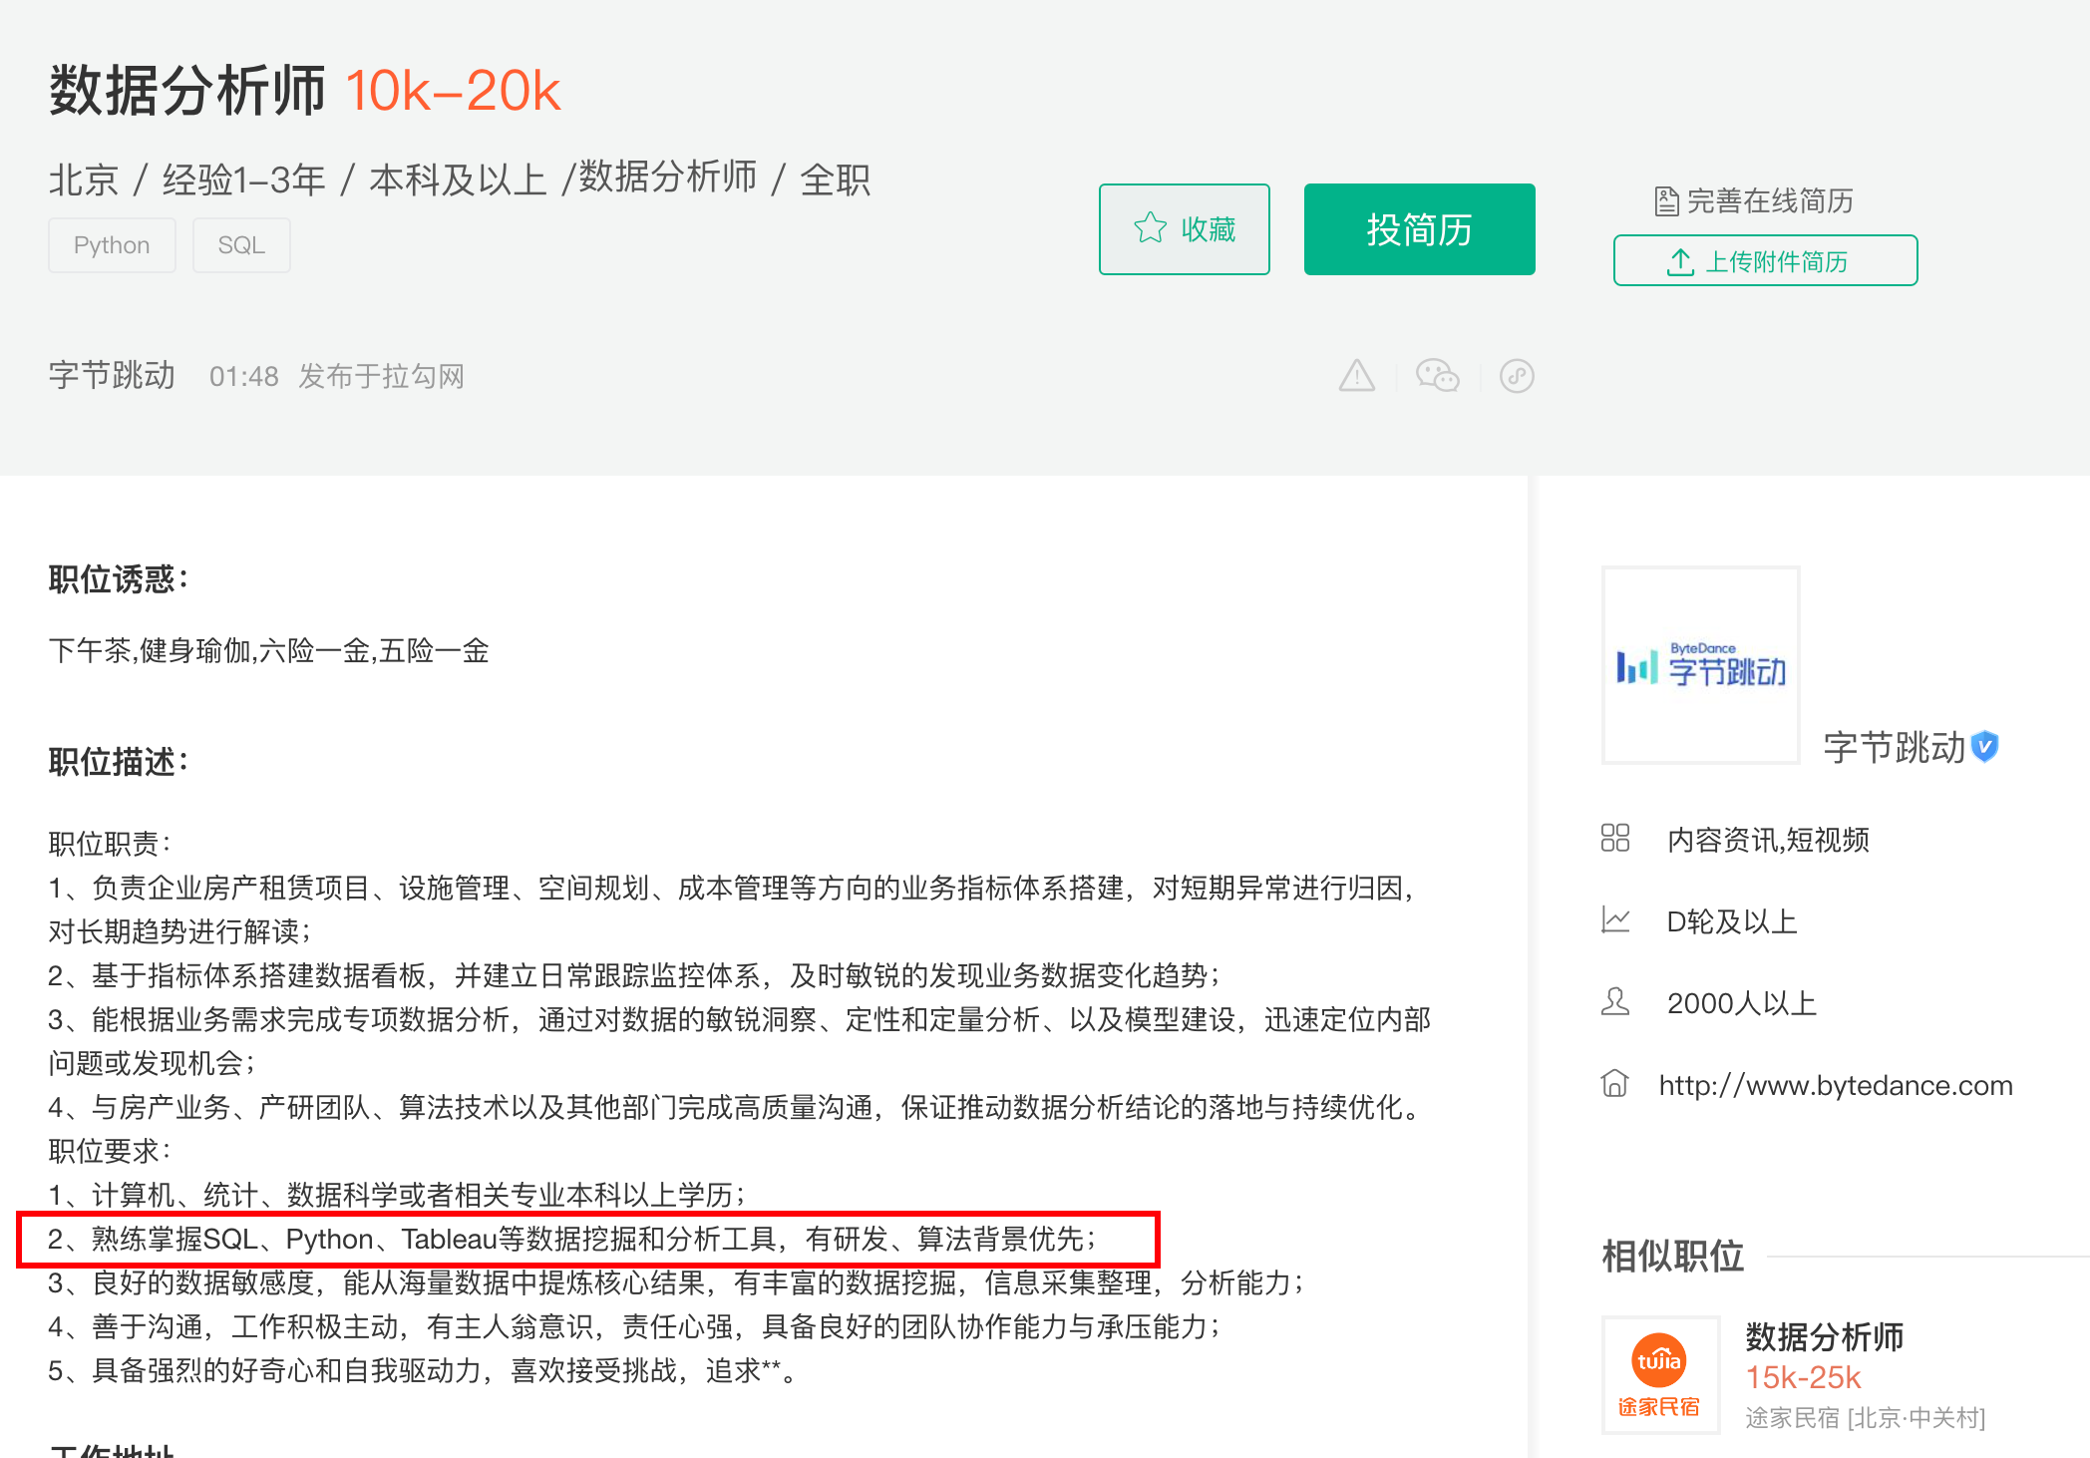The height and width of the screenshot is (1458, 2090).
Task: Click the home icon beside the company website
Action: tap(1616, 1084)
